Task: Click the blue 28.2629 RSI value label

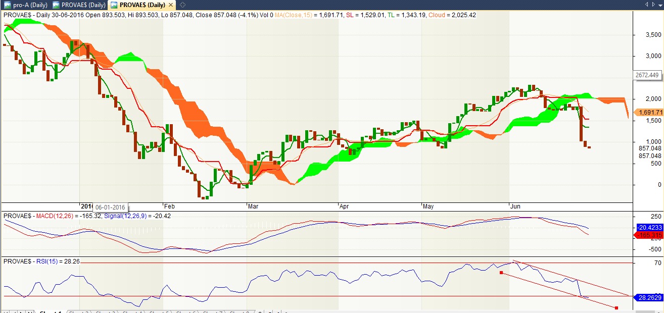Action: (649, 298)
